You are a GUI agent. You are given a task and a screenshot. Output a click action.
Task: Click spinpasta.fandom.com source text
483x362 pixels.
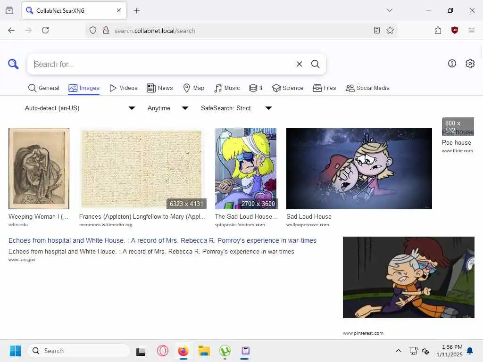coord(240,225)
